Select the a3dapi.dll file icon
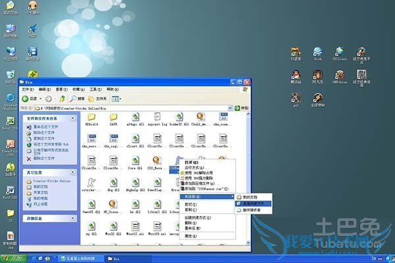 135,119
